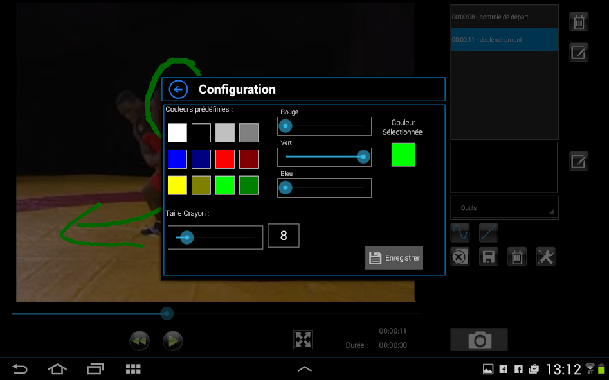
Task: Click the floppy disk save icon in tools
Action: pos(489,257)
